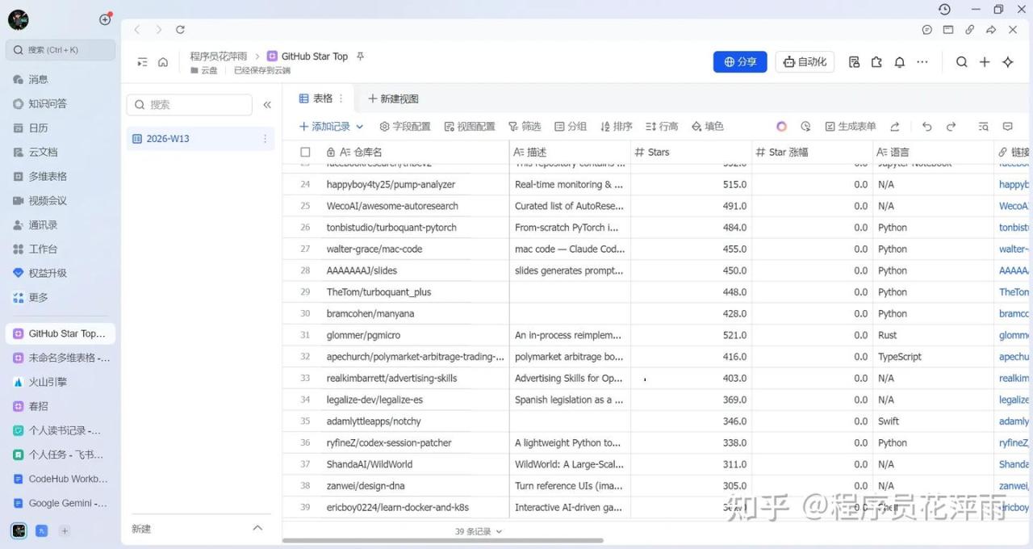The image size is (1033, 549).
Task: Expand the 添加记录 dropdown arrow
Action: coord(360,127)
